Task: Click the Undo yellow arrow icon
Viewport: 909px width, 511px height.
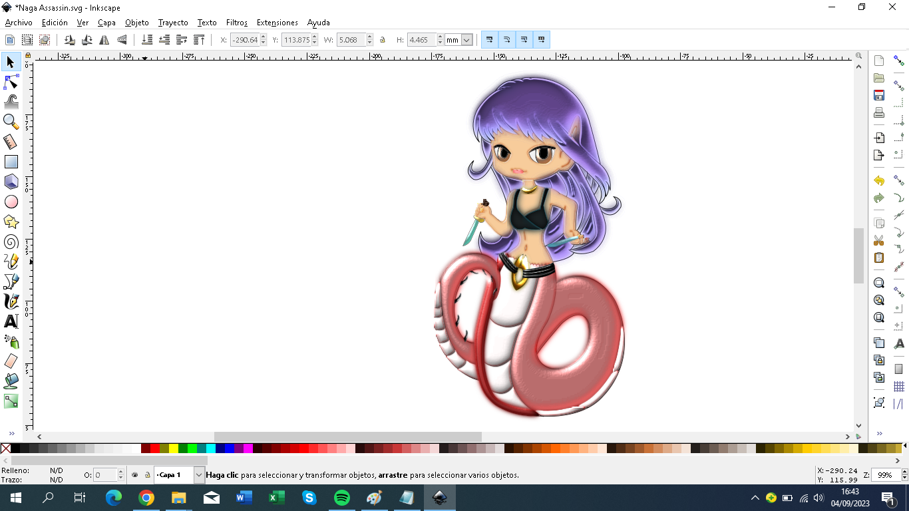Action: click(879, 181)
